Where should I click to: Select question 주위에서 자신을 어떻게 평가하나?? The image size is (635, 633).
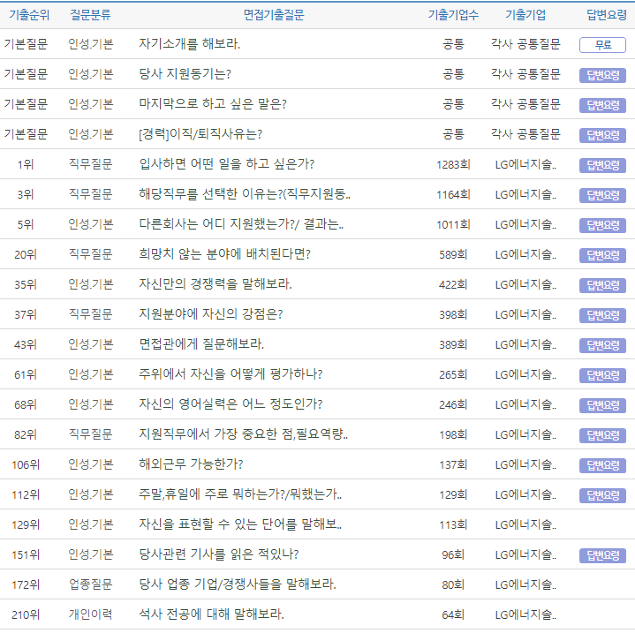pos(231,374)
